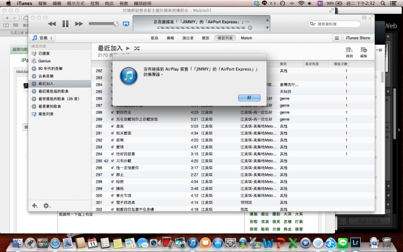
Task: Switch to the Match tab
Action: coord(246,38)
